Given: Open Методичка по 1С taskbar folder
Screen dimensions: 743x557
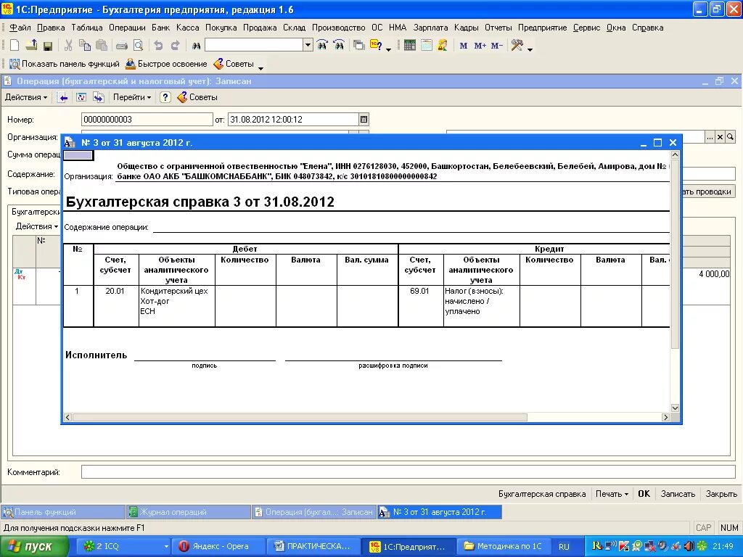Looking at the screenshot, I should pos(504,547).
